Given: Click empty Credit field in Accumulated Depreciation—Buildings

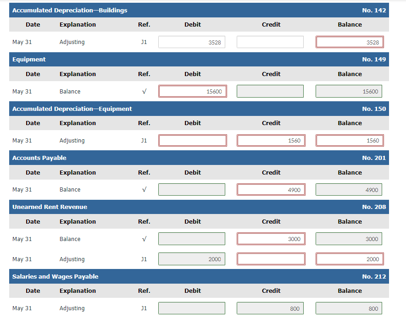Looking at the screenshot, I should coord(270,42).
